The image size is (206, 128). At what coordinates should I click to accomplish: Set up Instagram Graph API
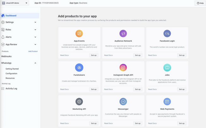pos(138,89)
